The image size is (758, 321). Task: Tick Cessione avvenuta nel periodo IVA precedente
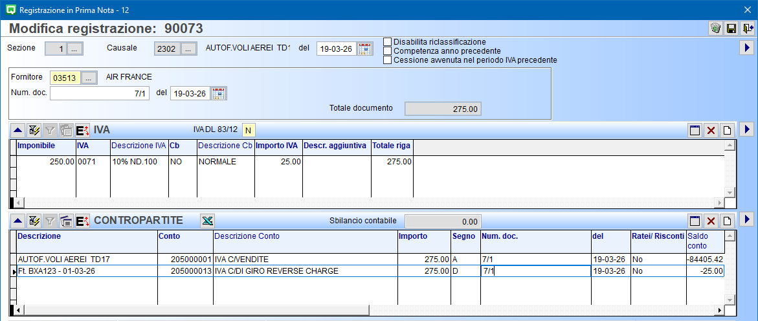[x=388, y=60]
